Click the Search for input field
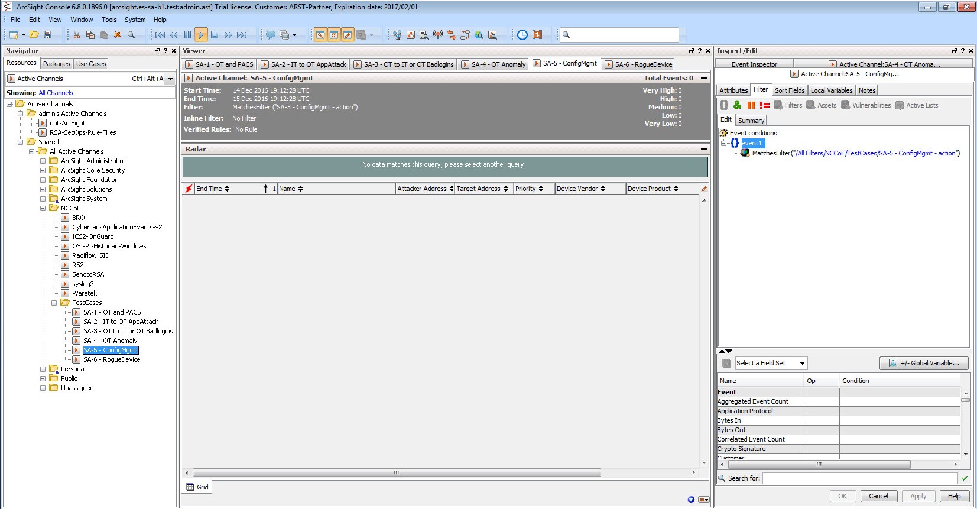The image size is (977, 509). tap(860, 478)
